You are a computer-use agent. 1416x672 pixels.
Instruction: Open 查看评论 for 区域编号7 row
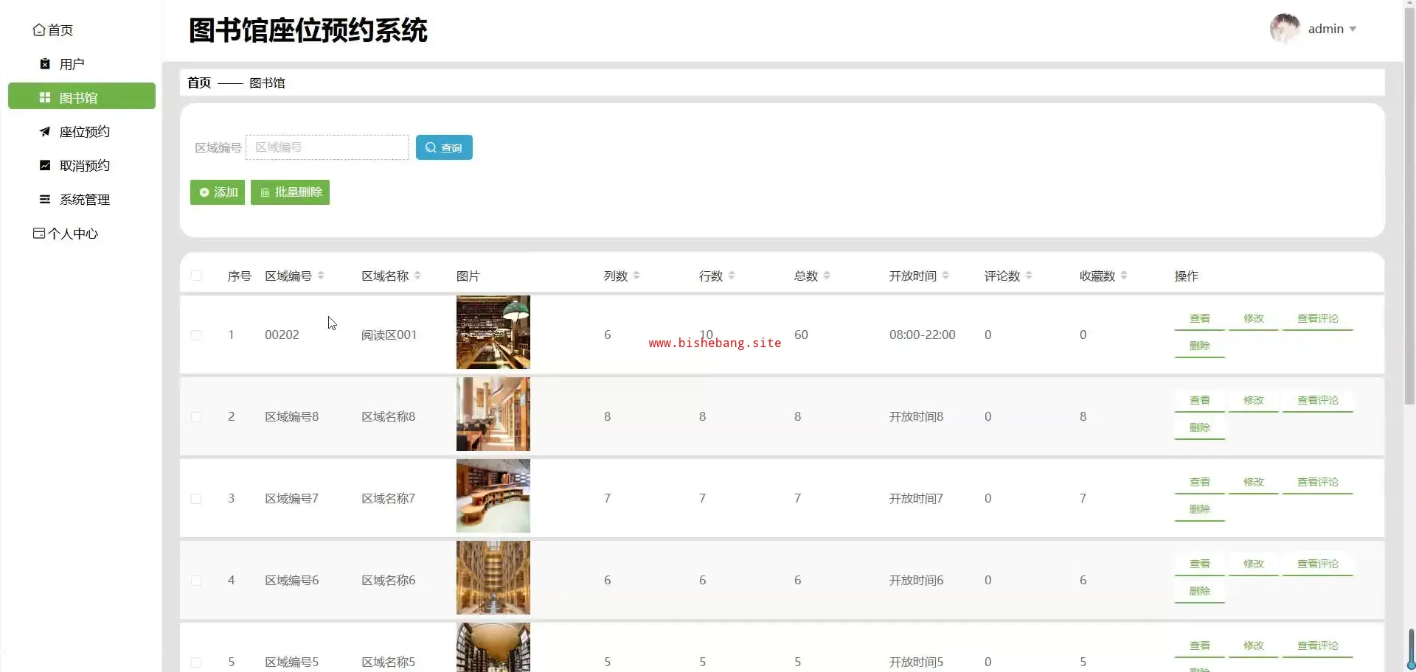coord(1318,483)
